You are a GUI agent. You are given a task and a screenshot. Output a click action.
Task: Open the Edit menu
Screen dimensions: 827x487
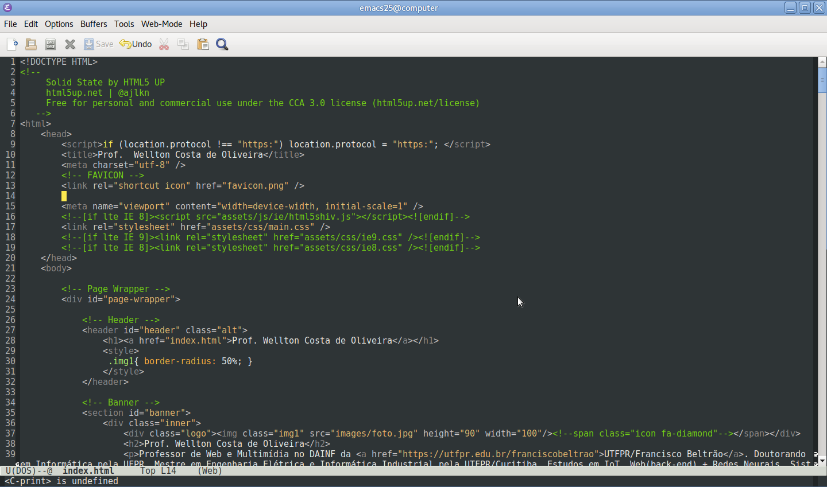pos(31,24)
